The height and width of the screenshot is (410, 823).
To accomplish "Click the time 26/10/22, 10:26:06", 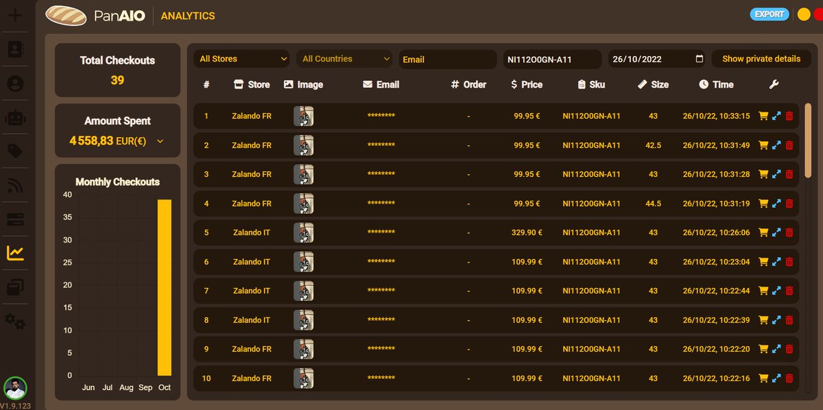I will [x=716, y=232].
